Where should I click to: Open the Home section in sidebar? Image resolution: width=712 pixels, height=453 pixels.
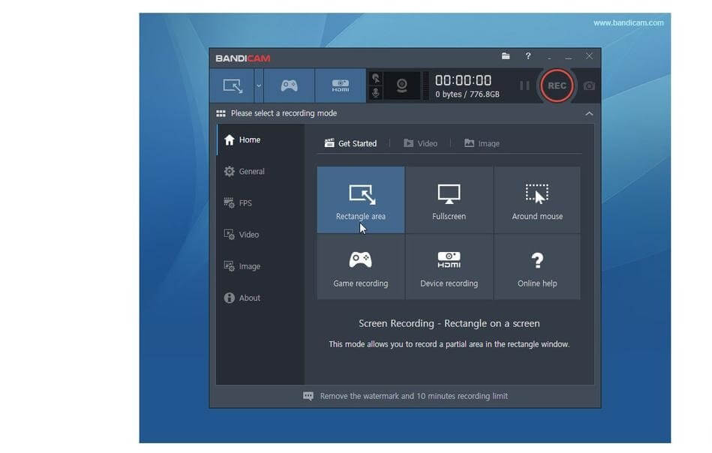click(260, 139)
